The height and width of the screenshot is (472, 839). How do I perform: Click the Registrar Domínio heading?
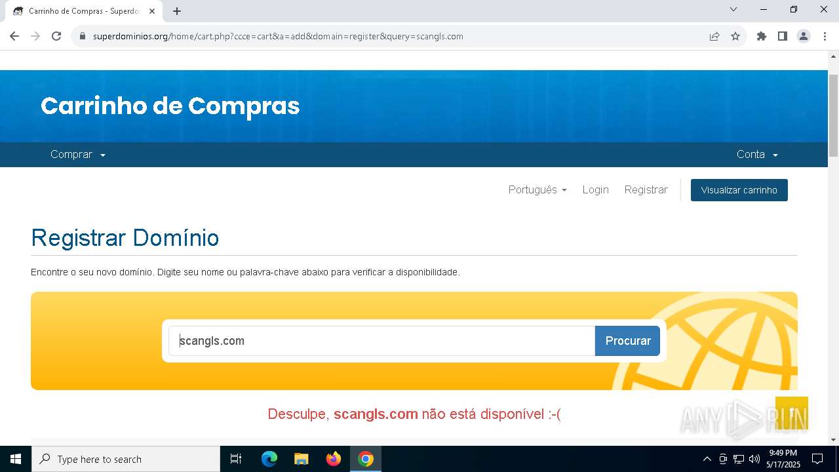coord(125,237)
